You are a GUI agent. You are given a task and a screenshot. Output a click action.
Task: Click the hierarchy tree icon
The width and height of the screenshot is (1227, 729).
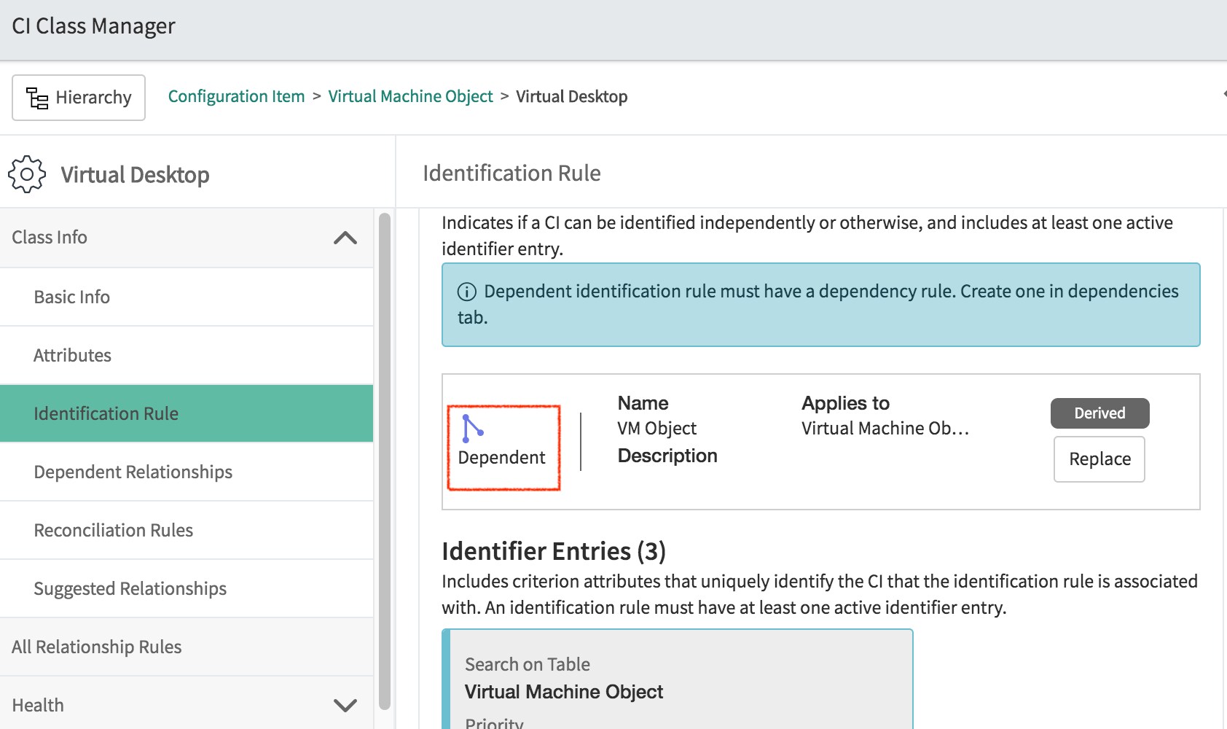[37, 98]
